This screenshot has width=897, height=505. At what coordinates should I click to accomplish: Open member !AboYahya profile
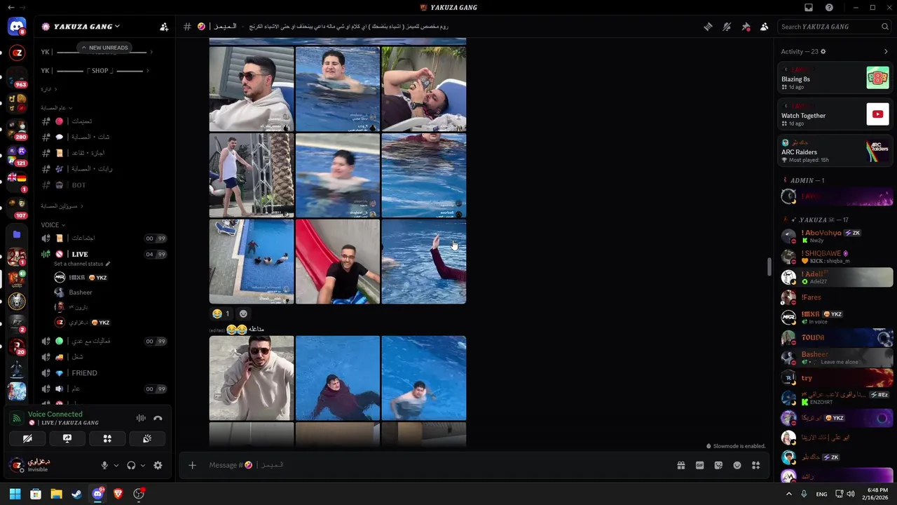click(835, 236)
